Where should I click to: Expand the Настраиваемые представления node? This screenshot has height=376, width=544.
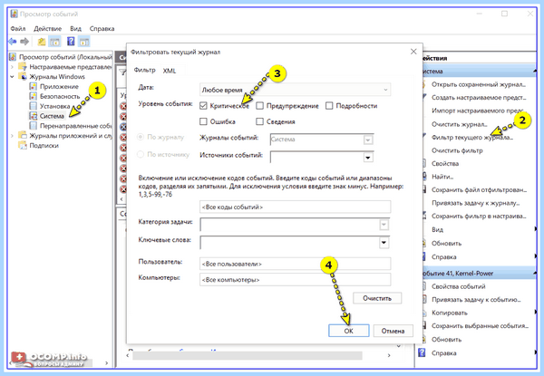click(12, 66)
